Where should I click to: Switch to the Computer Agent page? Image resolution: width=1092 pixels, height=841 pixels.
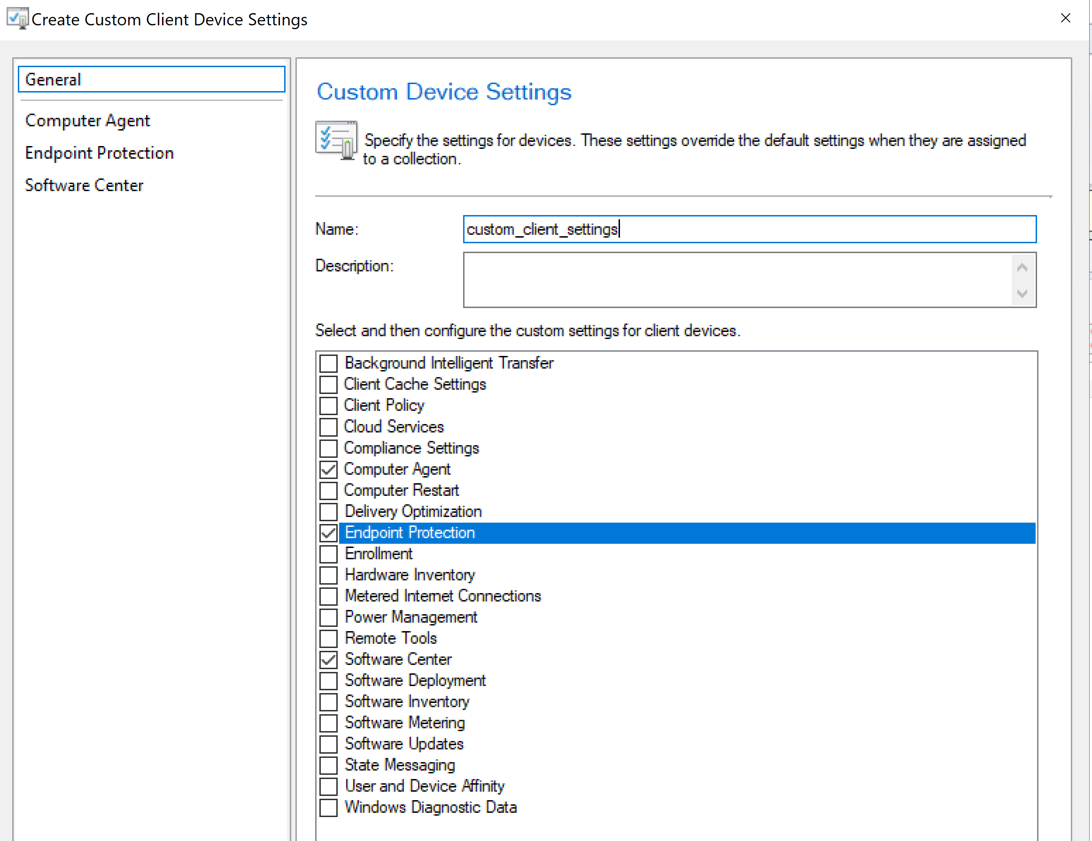pos(87,121)
